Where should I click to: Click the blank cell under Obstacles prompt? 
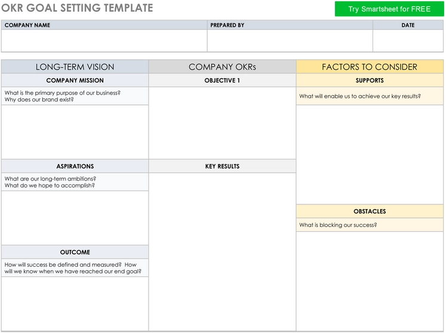point(370,281)
